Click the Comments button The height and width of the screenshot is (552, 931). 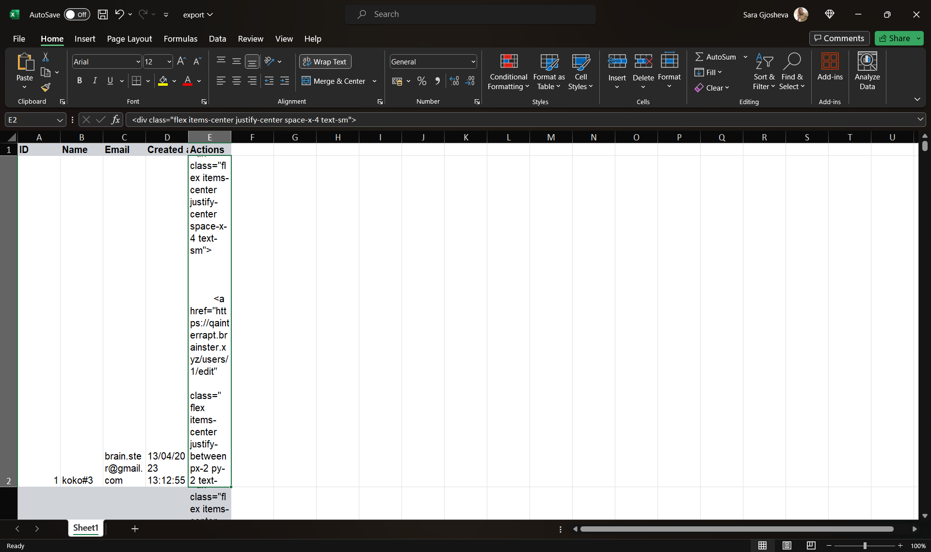coord(839,38)
